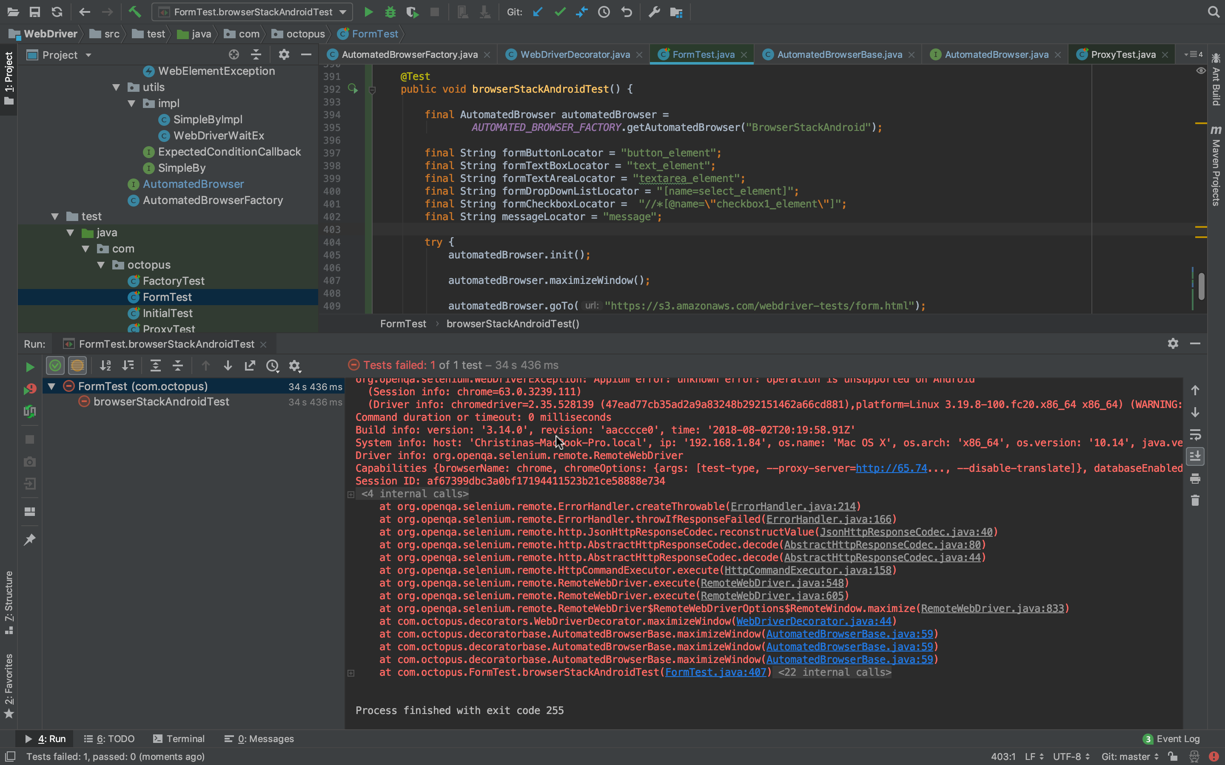
Task: Click the Debug bug icon in toolbar
Action: click(x=390, y=11)
